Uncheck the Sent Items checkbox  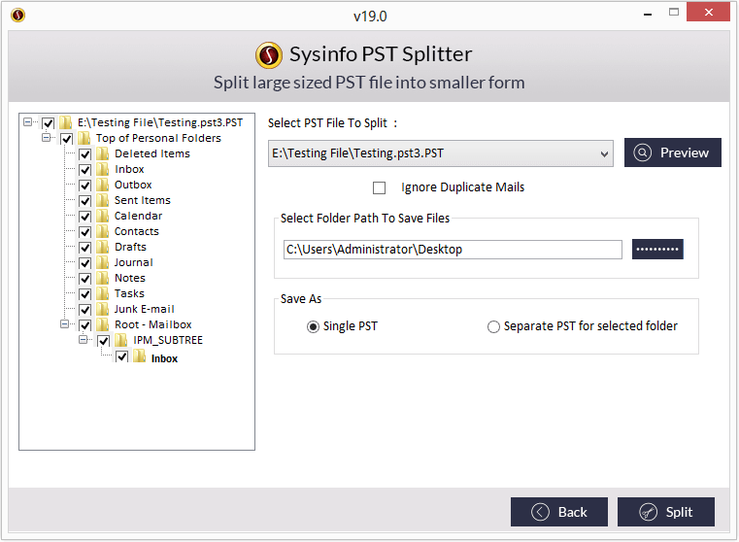click(84, 201)
